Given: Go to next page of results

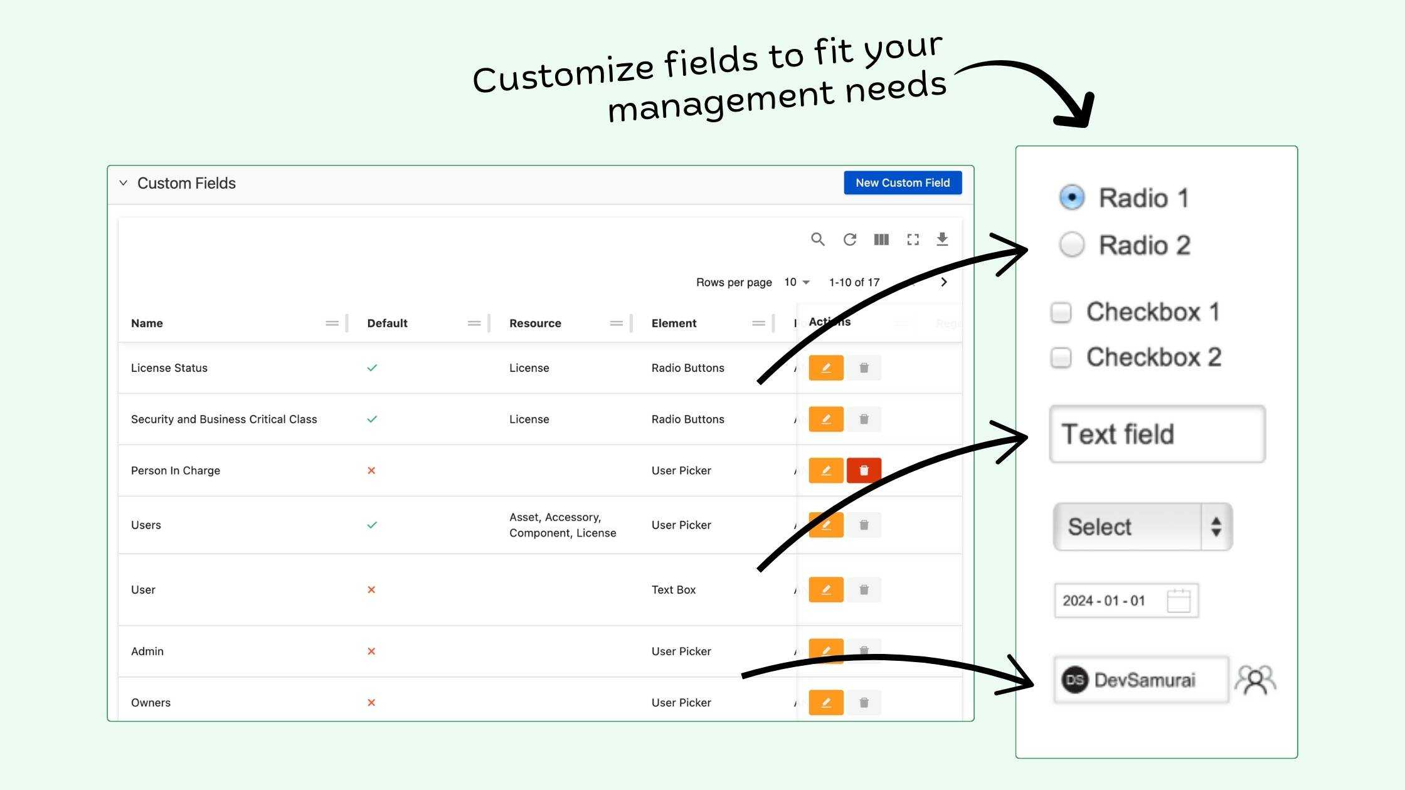Looking at the screenshot, I should [943, 282].
